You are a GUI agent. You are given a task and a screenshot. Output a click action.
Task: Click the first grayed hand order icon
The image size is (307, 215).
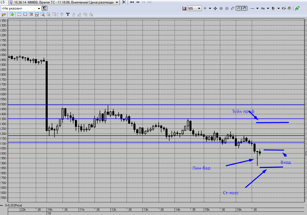point(74,15)
